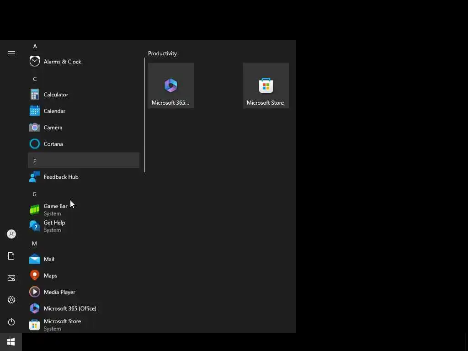This screenshot has width=468, height=351.
Task: Click the app list vertical scrollbar
Action: pyautogui.click(x=144, y=115)
